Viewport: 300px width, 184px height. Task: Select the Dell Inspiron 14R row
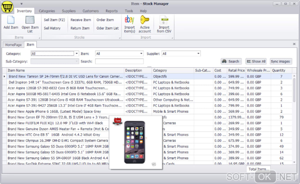point(147,82)
